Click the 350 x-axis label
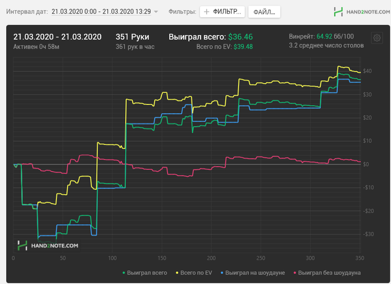 (x=360, y=258)
